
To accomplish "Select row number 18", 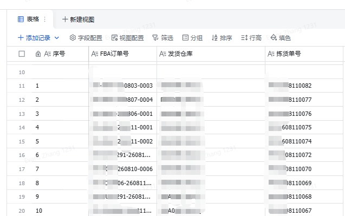I will pos(22,183).
